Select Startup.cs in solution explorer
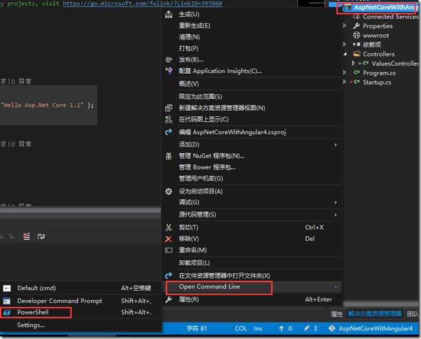 tap(377, 82)
